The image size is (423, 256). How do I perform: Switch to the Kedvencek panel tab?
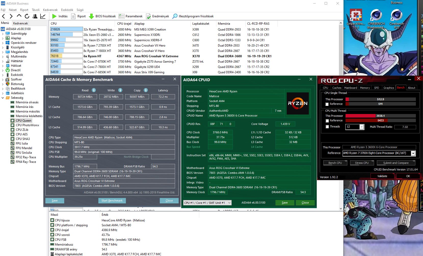[20, 23]
